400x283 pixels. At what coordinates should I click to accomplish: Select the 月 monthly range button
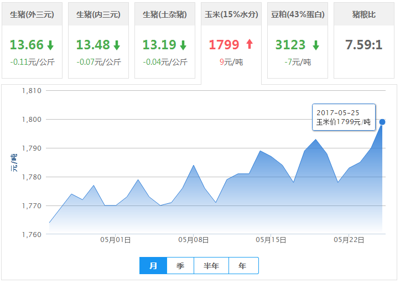153,266
